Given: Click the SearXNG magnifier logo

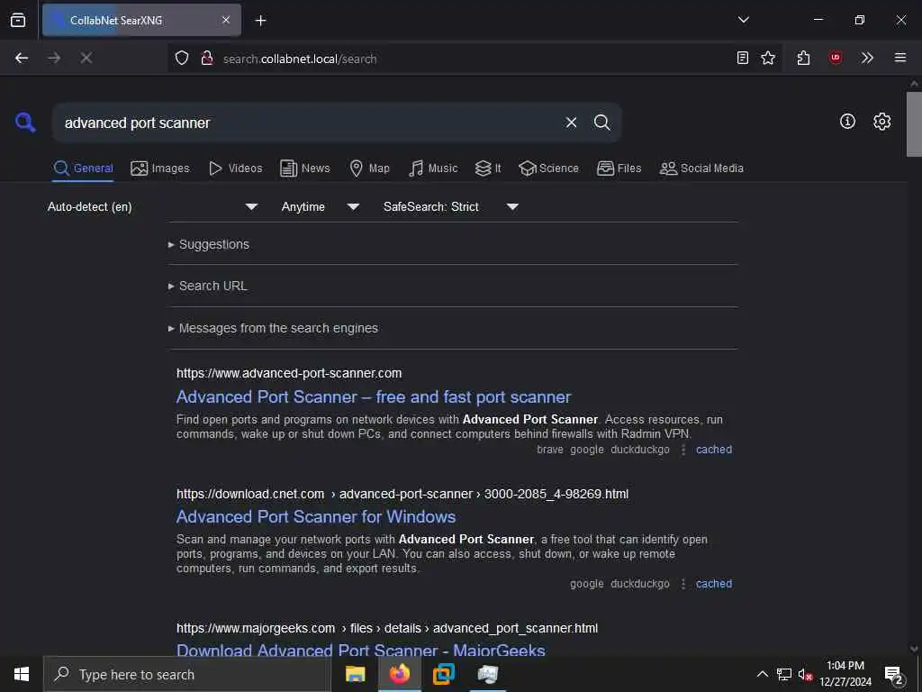Looking at the screenshot, I should (x=25, y=123).
